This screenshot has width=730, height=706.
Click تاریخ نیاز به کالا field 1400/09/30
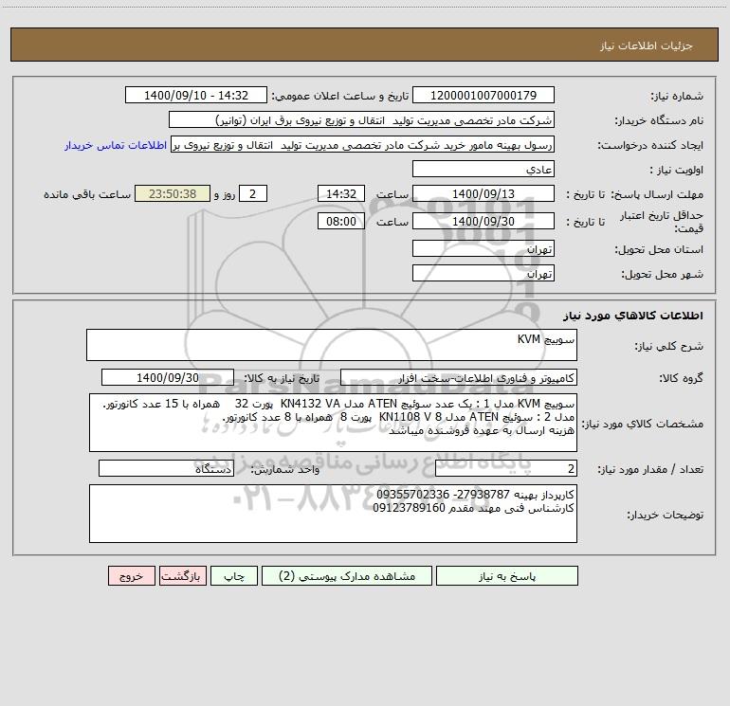[x=168, y=377]
